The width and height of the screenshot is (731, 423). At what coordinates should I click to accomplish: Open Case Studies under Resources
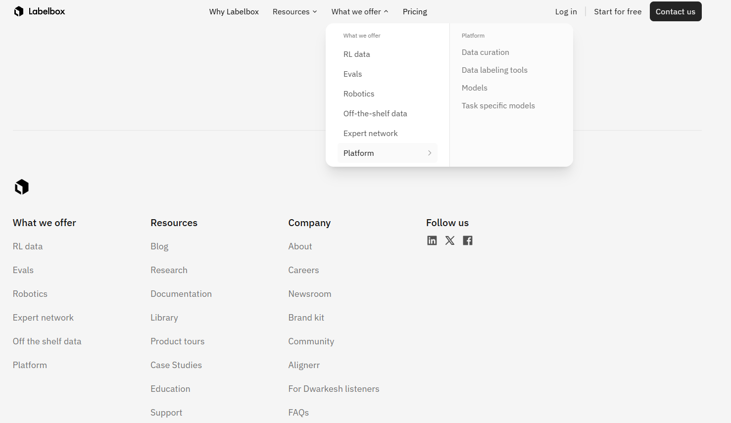pos(176,365)
